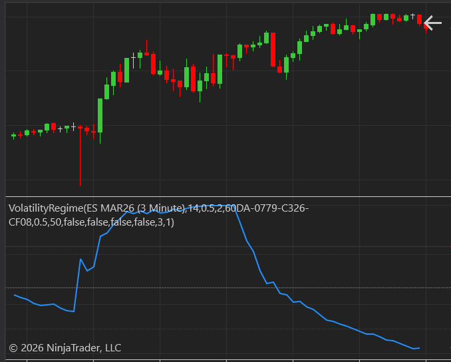
Task: Click the NinjaTrader copyright text
Action: tap(65, 347)
